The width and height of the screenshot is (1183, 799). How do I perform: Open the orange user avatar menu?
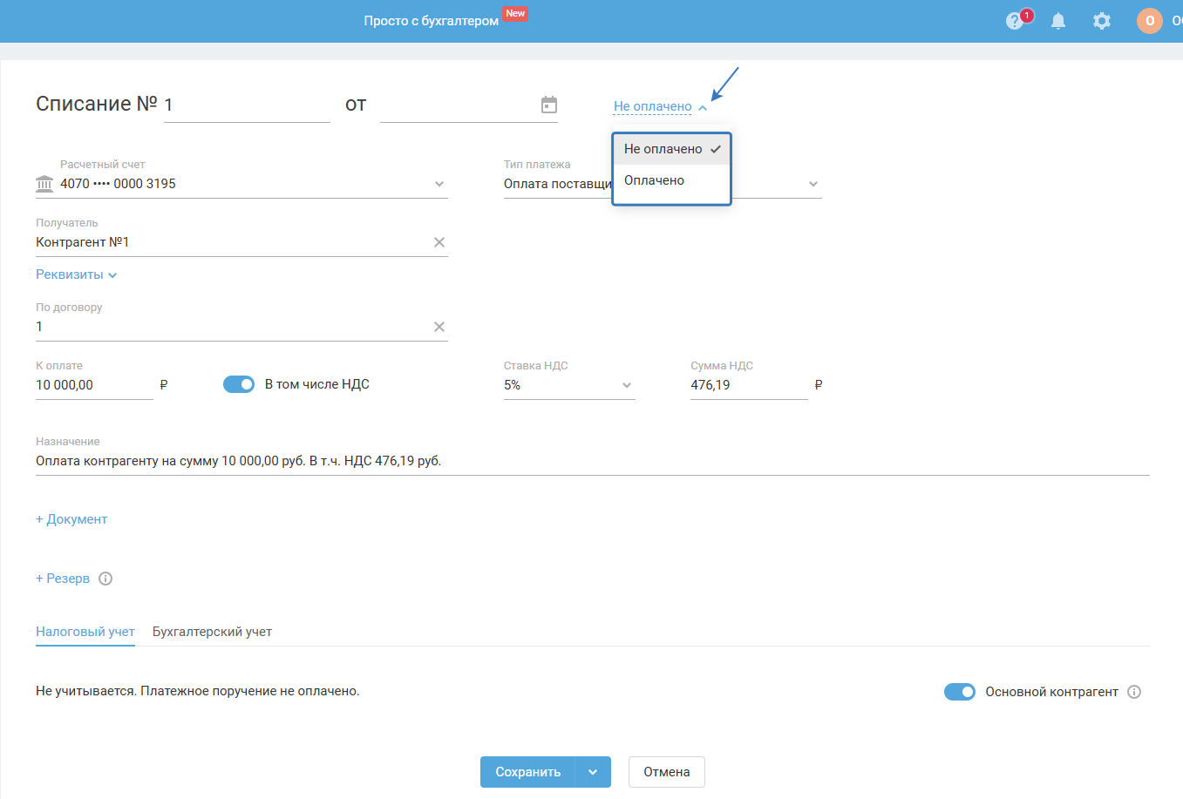pyautogui.click(x=1150, y=21)
